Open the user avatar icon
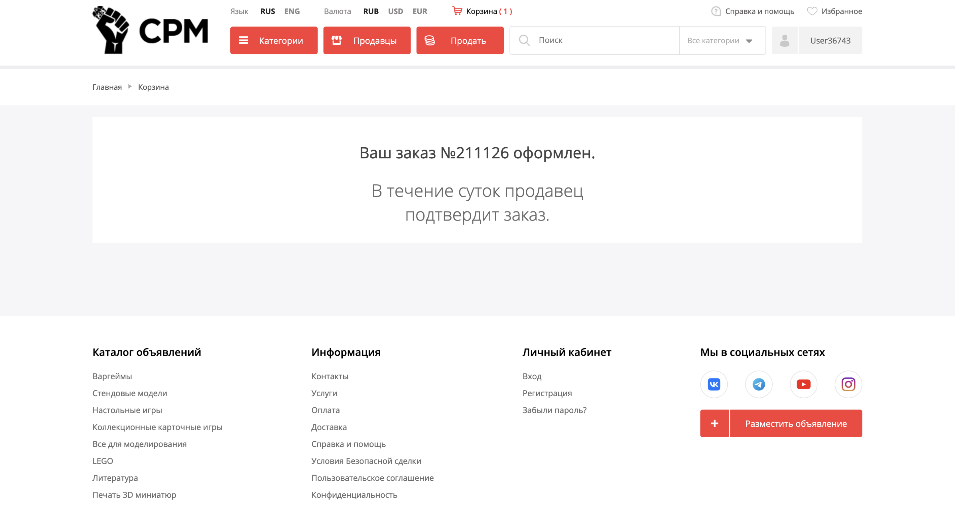The image size is (955, 521). (x=785, y=40)
